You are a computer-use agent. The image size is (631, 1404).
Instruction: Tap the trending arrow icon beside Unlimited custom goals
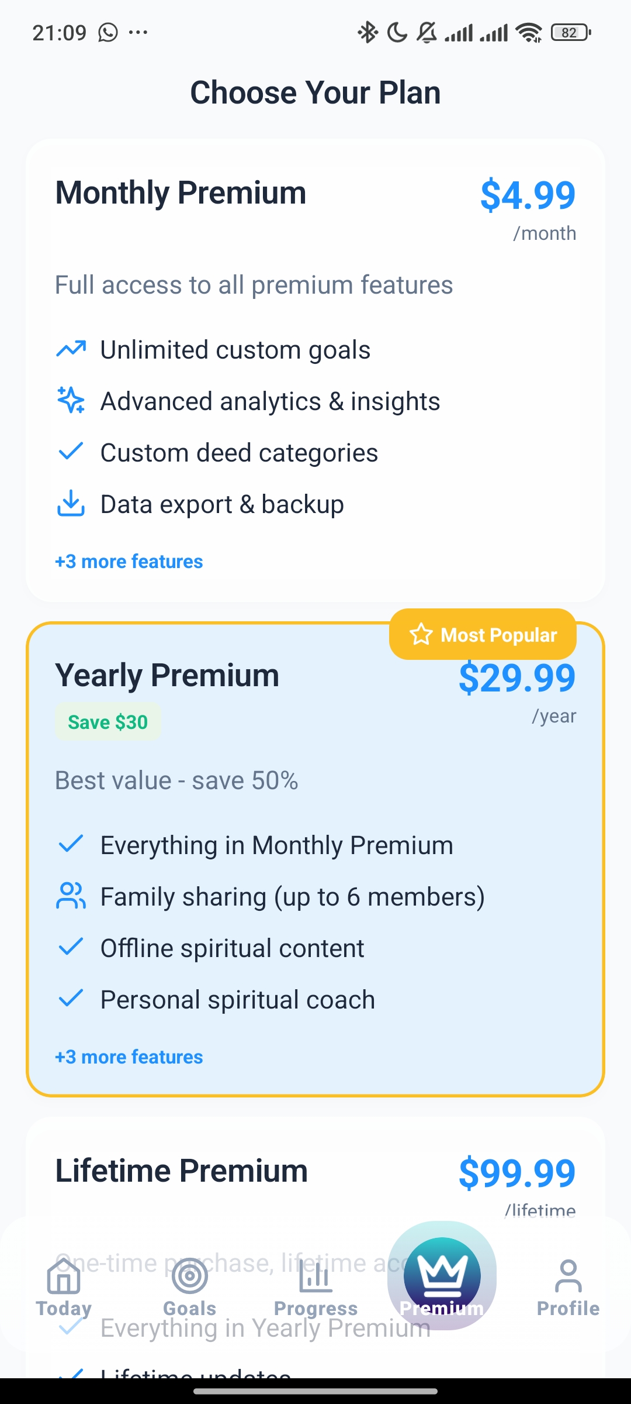[x=71, y=349]
